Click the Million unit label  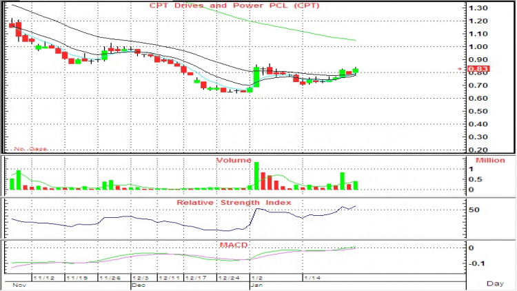[490, 161]
